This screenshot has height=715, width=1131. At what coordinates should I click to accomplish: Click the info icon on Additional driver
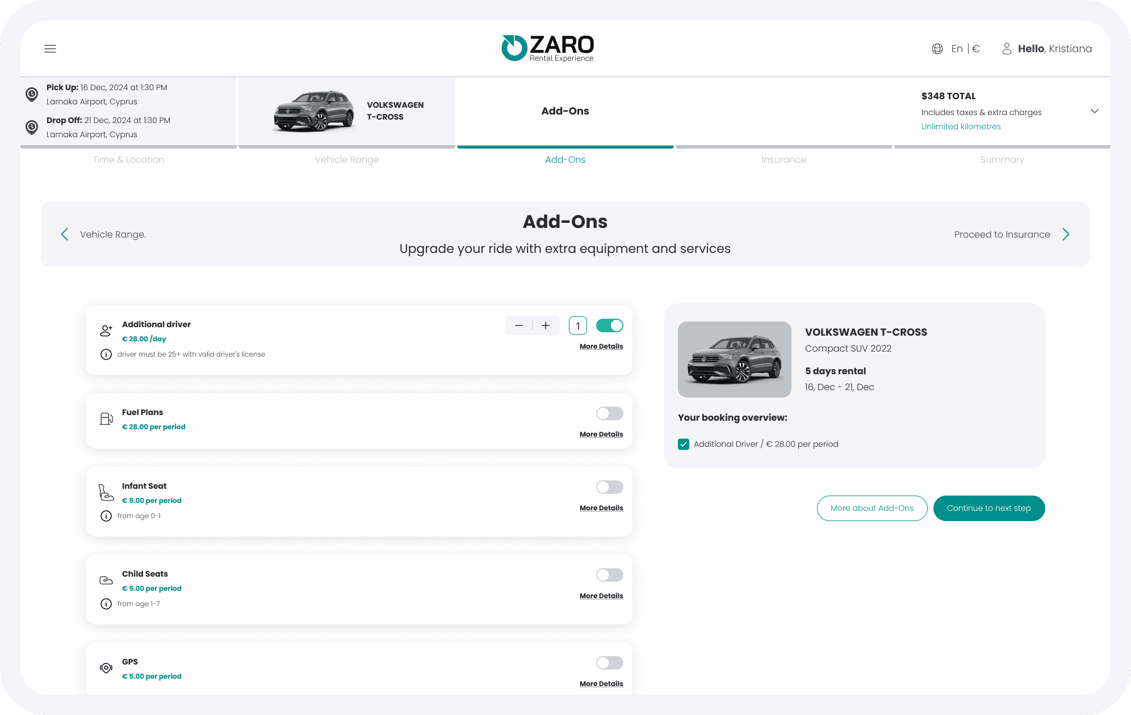click(106, 354)
